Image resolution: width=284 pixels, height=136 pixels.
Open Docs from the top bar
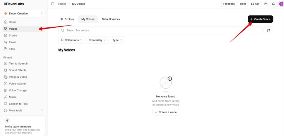coord(243,4)
